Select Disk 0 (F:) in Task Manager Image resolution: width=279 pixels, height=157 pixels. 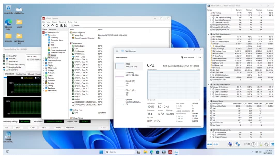[129, 83]
